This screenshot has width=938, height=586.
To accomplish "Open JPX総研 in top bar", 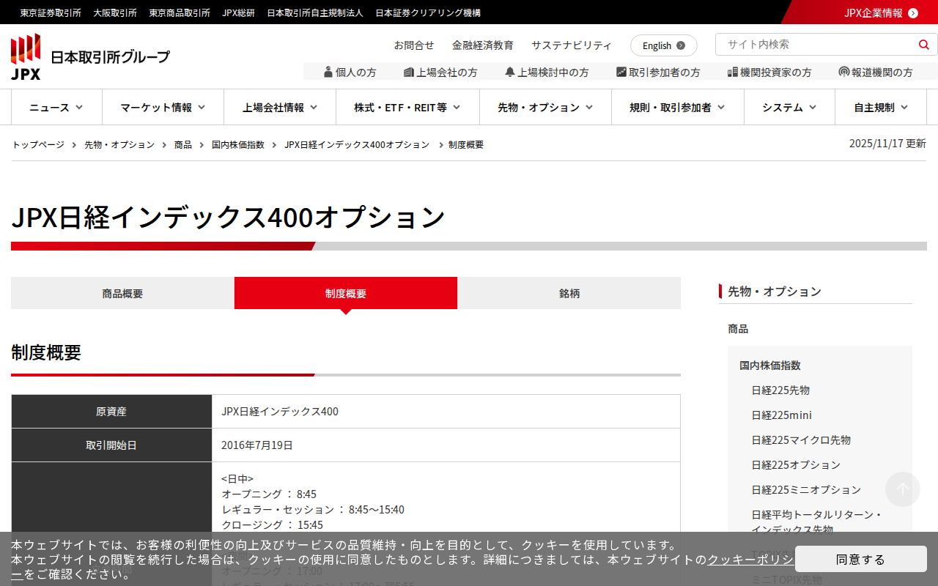I will [x=239, y=12].
